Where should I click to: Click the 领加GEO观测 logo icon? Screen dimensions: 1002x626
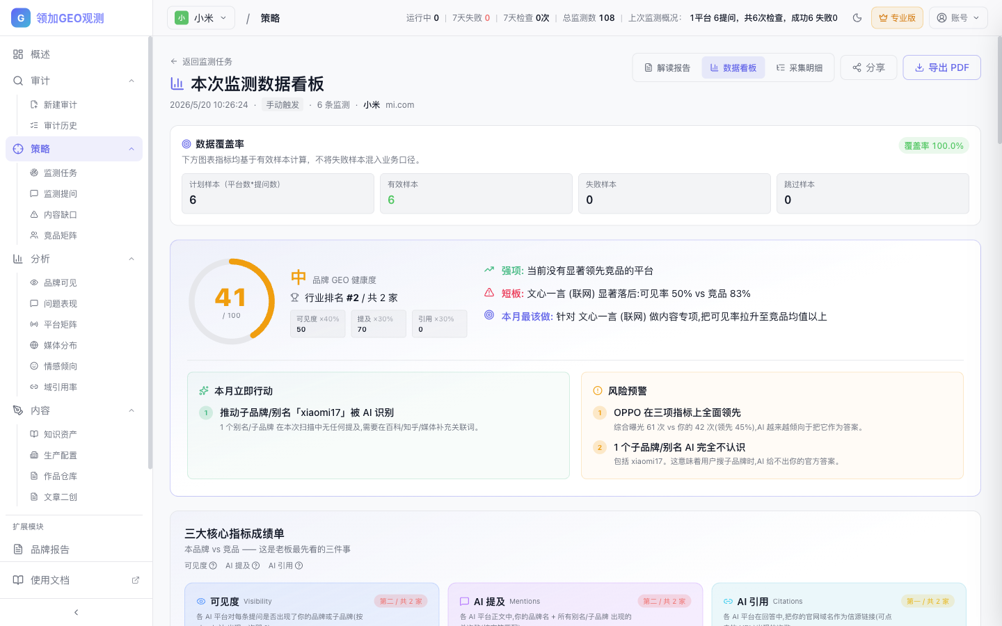tap(21, 18)
